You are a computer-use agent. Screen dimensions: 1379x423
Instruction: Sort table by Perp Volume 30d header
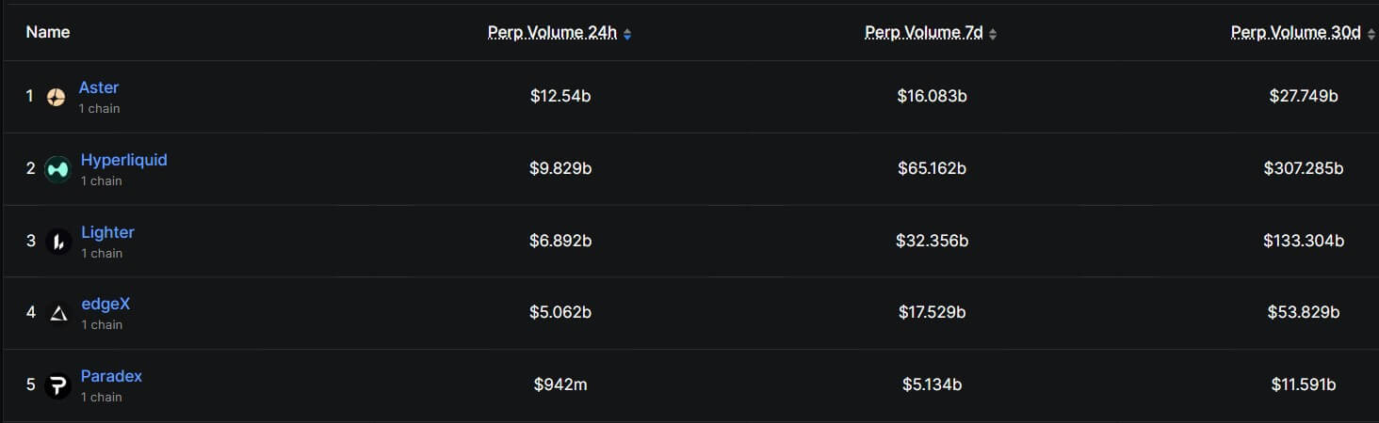(1295, 33)
